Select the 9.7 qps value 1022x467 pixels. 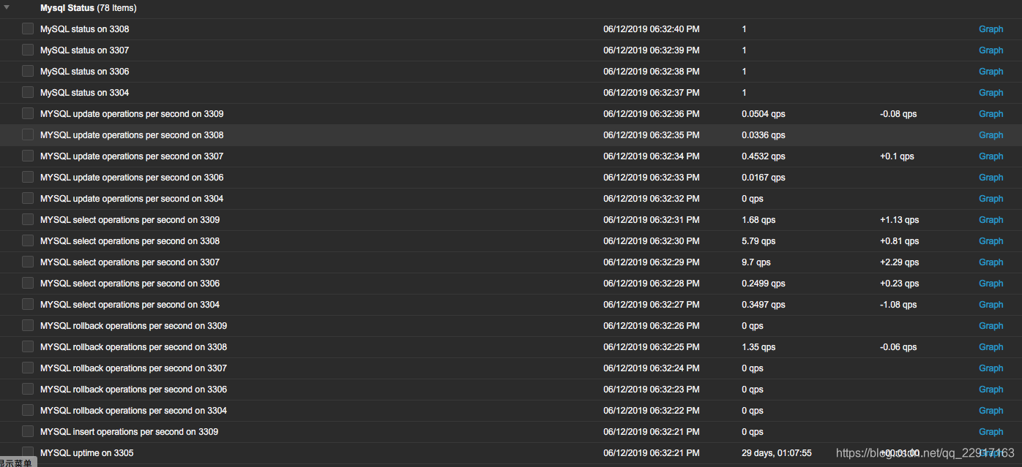pyautogui.click(x=756, y=262)
